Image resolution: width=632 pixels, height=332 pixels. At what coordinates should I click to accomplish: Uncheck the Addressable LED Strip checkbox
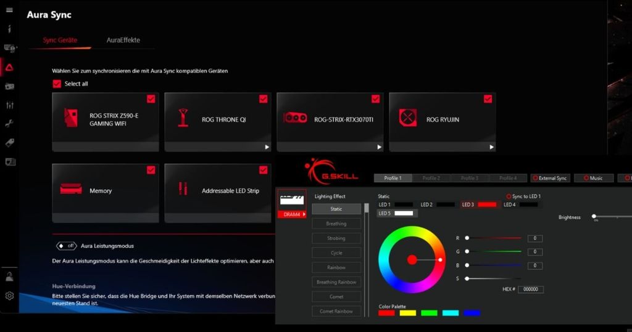tap(263, 170)
